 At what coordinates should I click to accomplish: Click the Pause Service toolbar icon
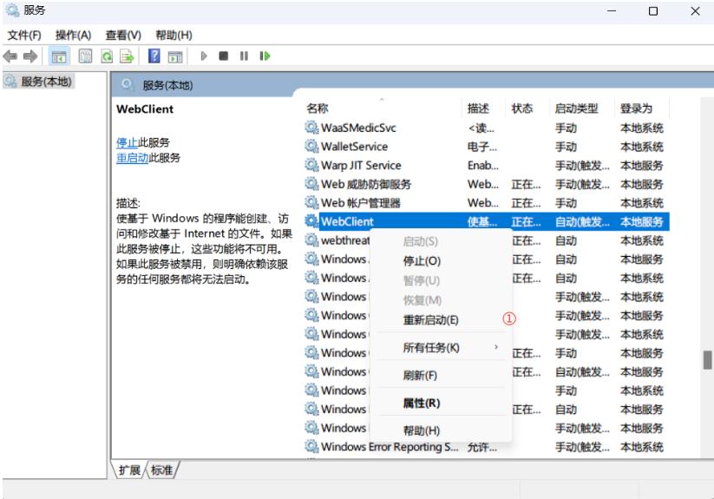coord(242,56)
